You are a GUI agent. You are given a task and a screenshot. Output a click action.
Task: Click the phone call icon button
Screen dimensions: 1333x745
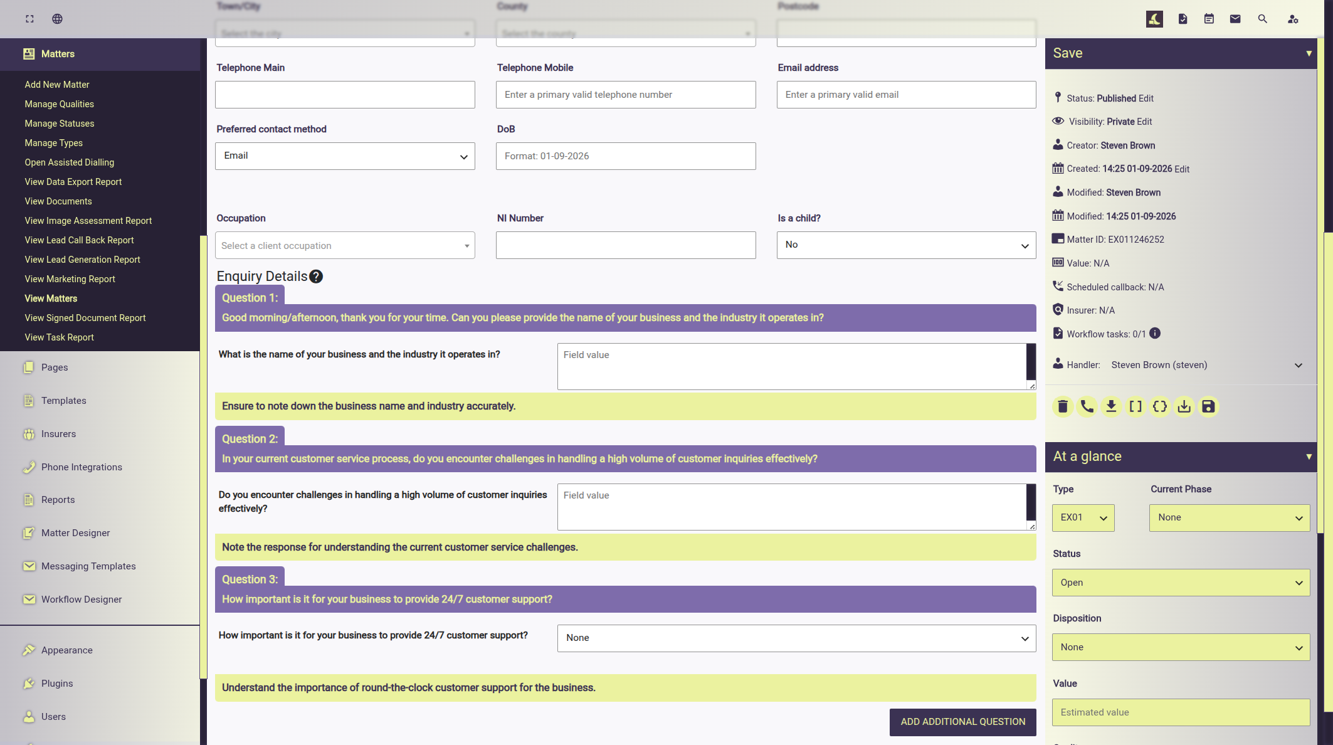[1087, 407]
